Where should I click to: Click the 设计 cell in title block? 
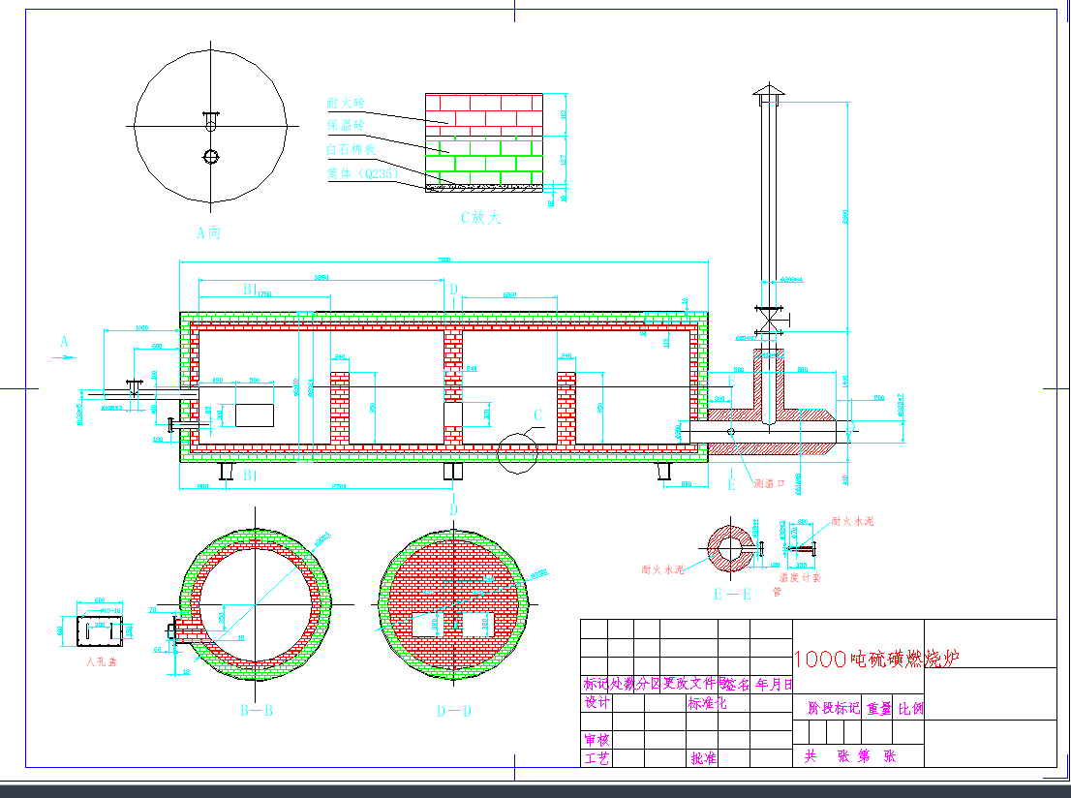point(597,703)
